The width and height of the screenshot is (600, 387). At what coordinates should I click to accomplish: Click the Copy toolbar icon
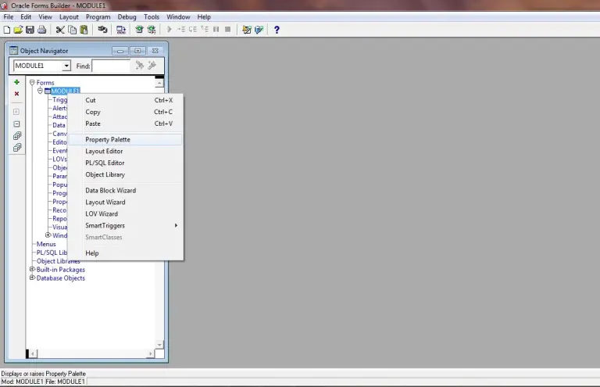click(x=72, y=30)
